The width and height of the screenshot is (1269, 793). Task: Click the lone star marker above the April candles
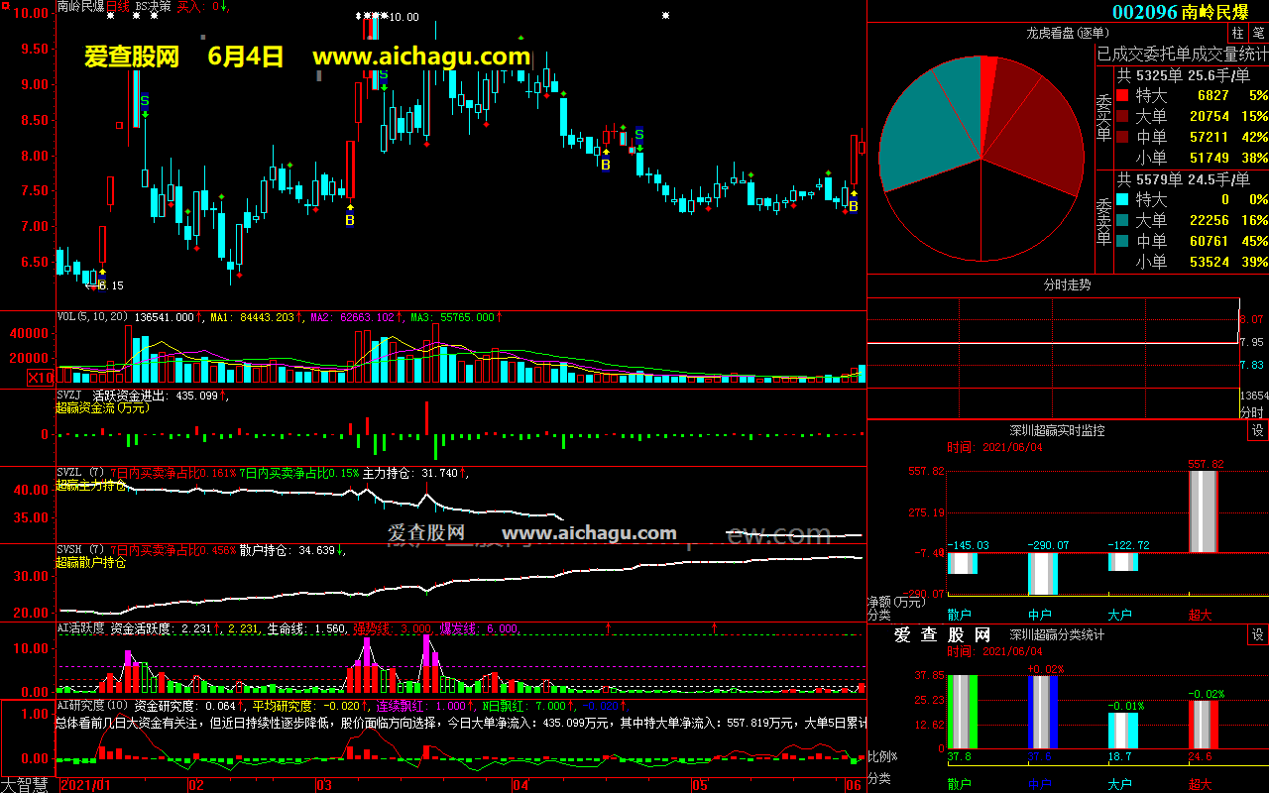coord(666,16)
